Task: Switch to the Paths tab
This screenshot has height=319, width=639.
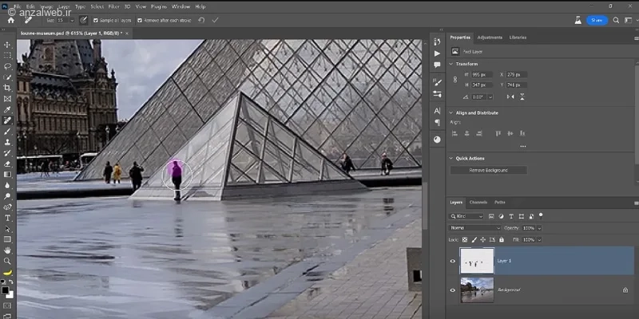Action: click(500, 203)
